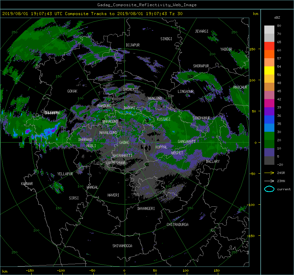Click the dBZ legend heading
This screenshot has height=275, width=294.
[x=277, y=17]
